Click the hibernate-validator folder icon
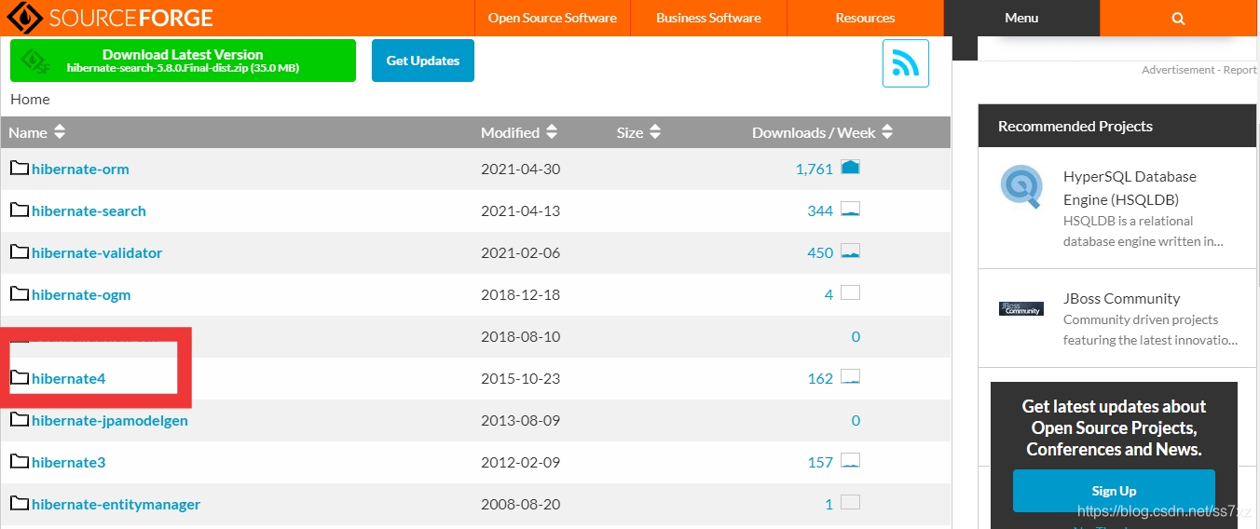1260x529 pixels. point(20,252)
